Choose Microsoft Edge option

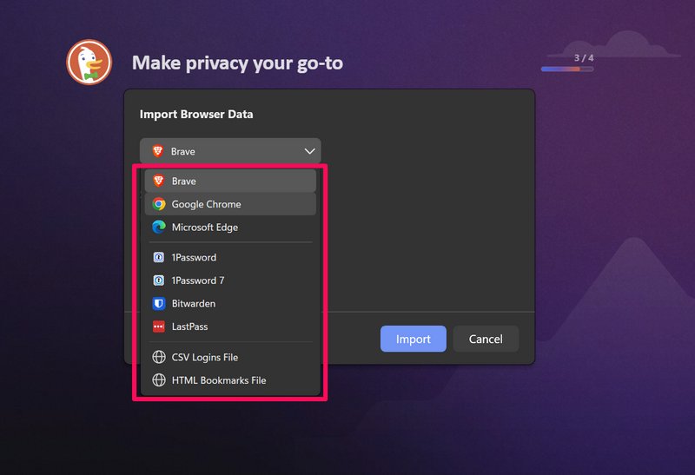(205, 228)
